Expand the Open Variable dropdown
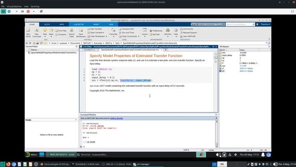The width and height of the screenshot is (296, 167). click(103, 32)
